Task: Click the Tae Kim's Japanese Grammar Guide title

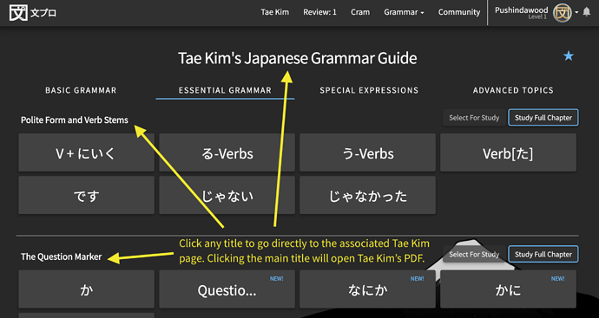Action: click(x=298, y=58)
